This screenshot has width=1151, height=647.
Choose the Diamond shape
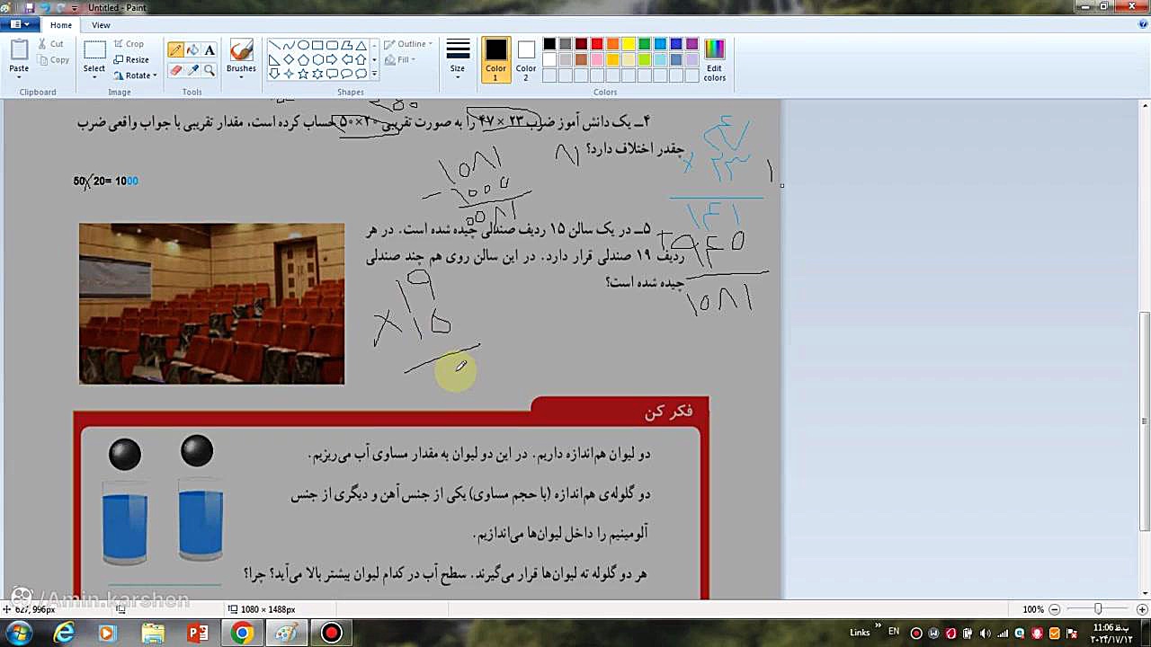tap(289, 59)
